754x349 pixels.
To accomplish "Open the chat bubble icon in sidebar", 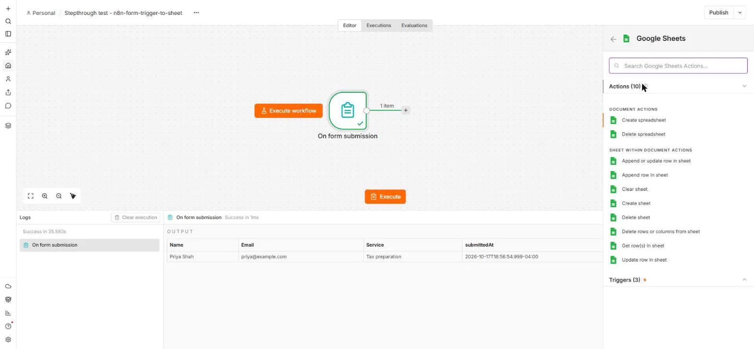I will (8, 106).
